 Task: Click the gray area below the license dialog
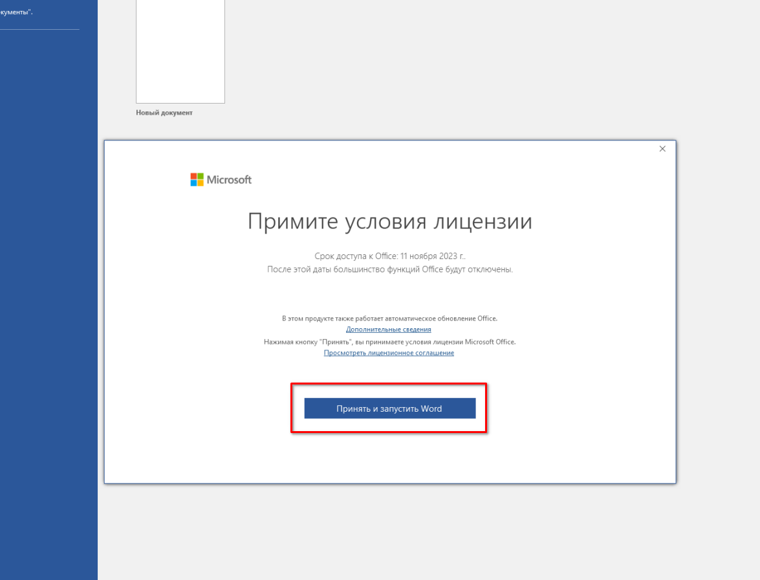pos(389,531)
